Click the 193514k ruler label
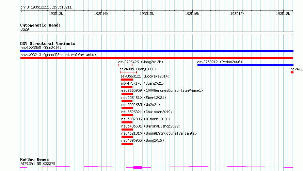This screenshot has height=171, width=303. coord(101,14)
